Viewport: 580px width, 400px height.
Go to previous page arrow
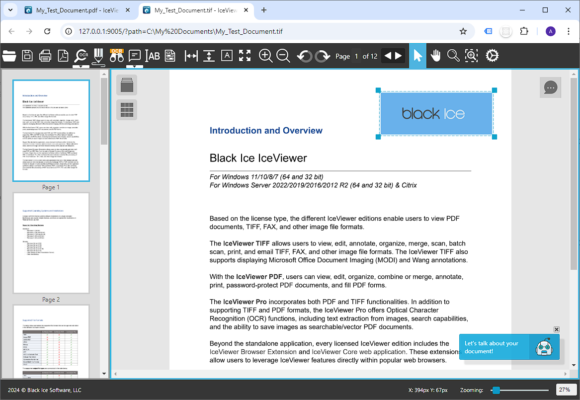388,56
